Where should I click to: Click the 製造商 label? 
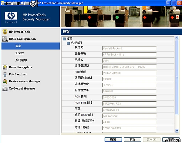pos(79,47)
